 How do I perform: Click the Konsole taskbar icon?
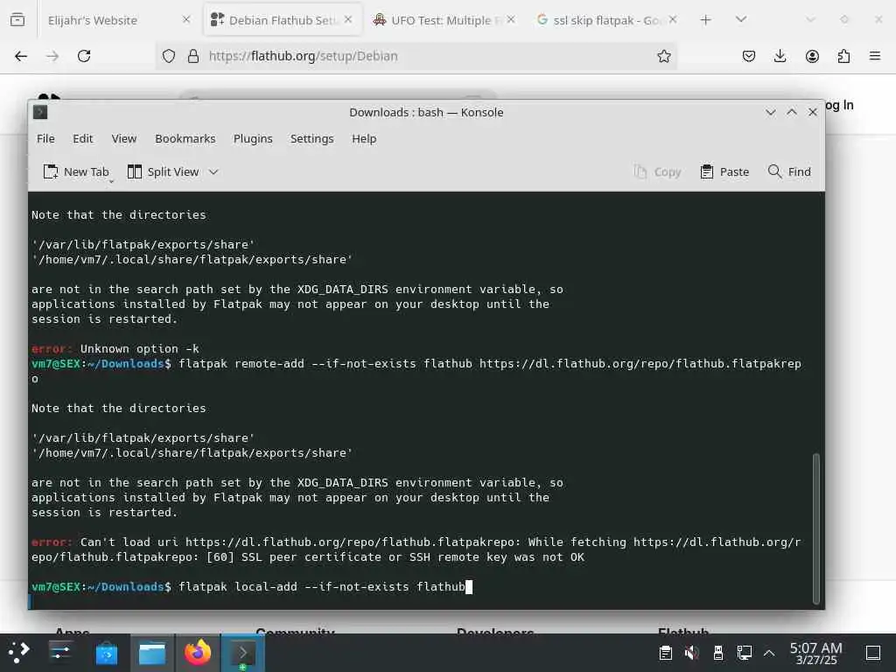coord(243,653)
